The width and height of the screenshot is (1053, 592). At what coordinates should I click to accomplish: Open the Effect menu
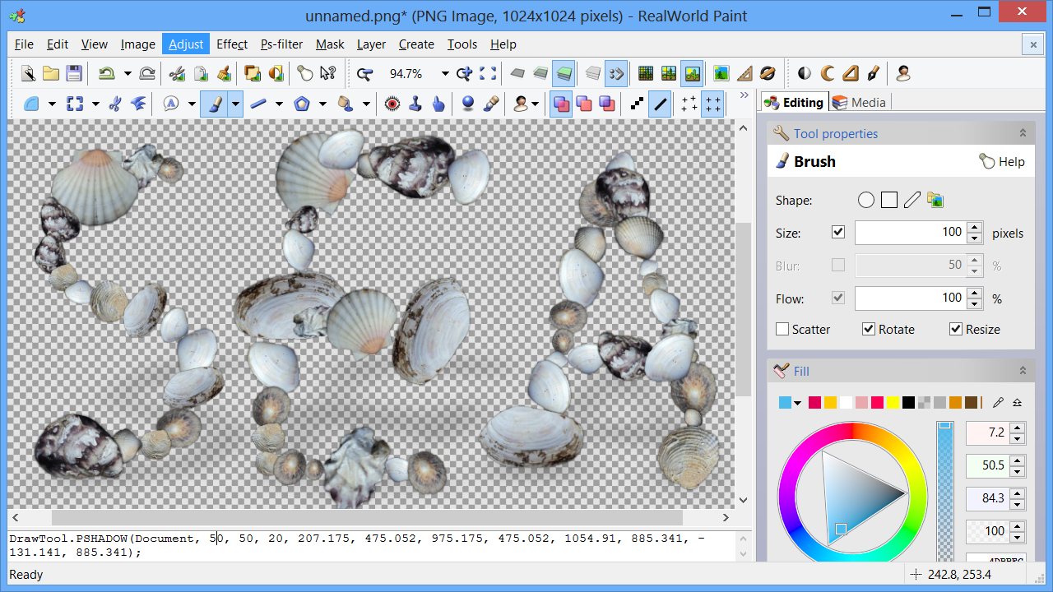[232, 44]
